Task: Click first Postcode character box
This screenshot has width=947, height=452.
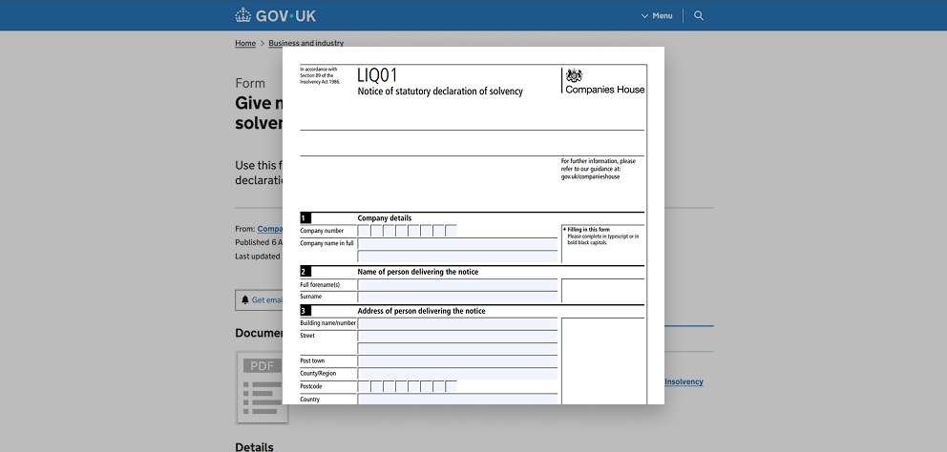Action: [364, 386]
